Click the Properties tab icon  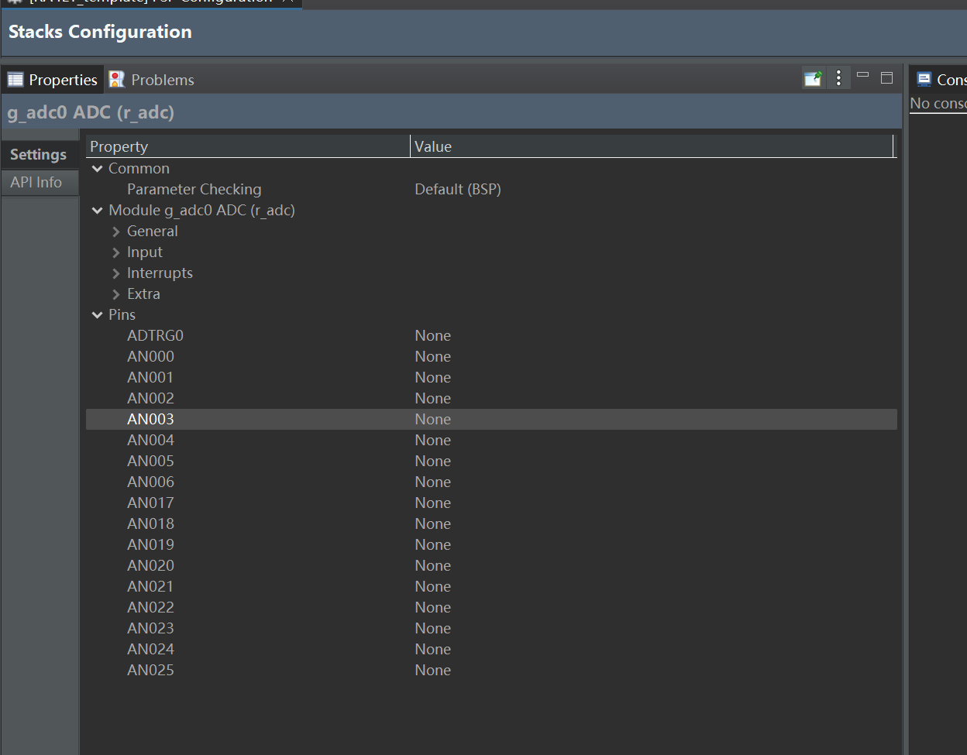point(15,80)
